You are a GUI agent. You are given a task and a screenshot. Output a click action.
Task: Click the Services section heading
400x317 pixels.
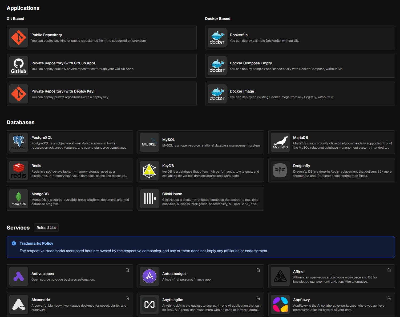pyautogui.click(x=18, y=228)
